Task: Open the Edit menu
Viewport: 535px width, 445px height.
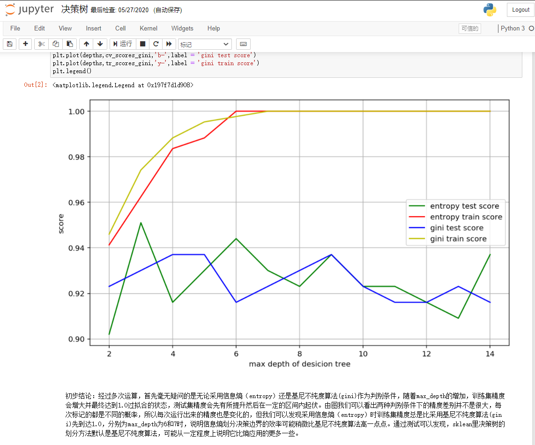Action: [39, 28]
